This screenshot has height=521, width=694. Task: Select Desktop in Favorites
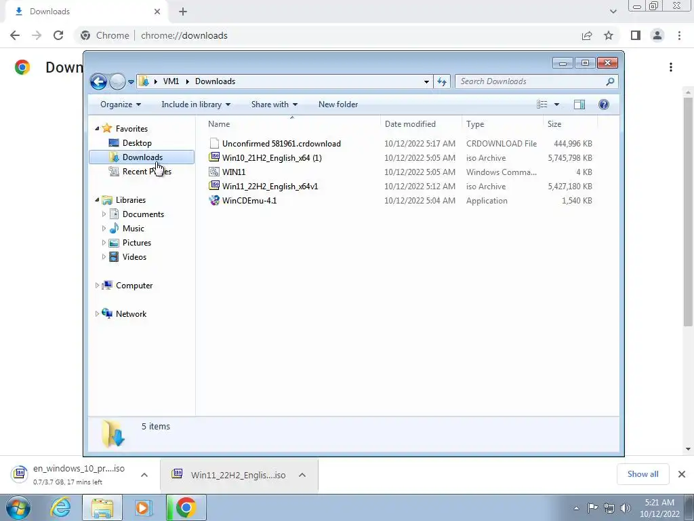coord(137,143)
